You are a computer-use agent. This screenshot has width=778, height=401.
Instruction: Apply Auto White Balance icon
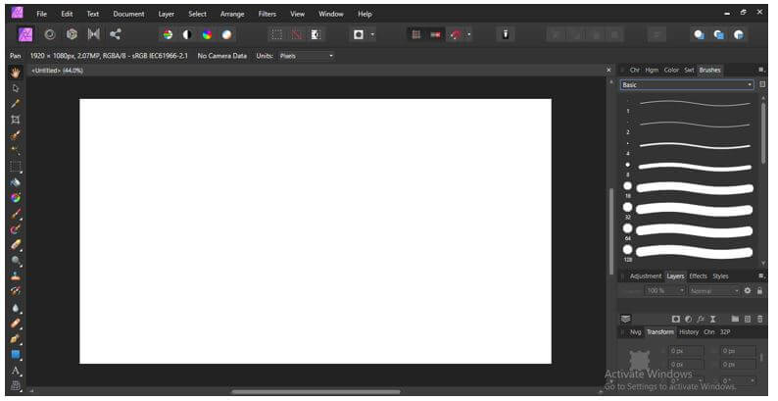coord(226,34)
